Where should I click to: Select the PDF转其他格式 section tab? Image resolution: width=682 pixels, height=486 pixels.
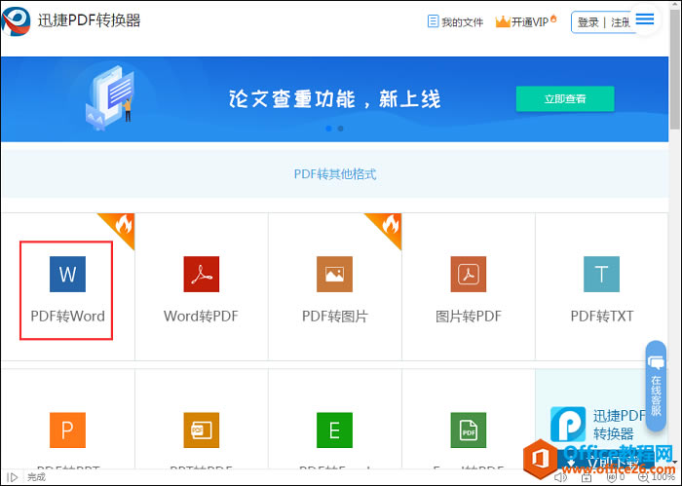tap(335, 174)
